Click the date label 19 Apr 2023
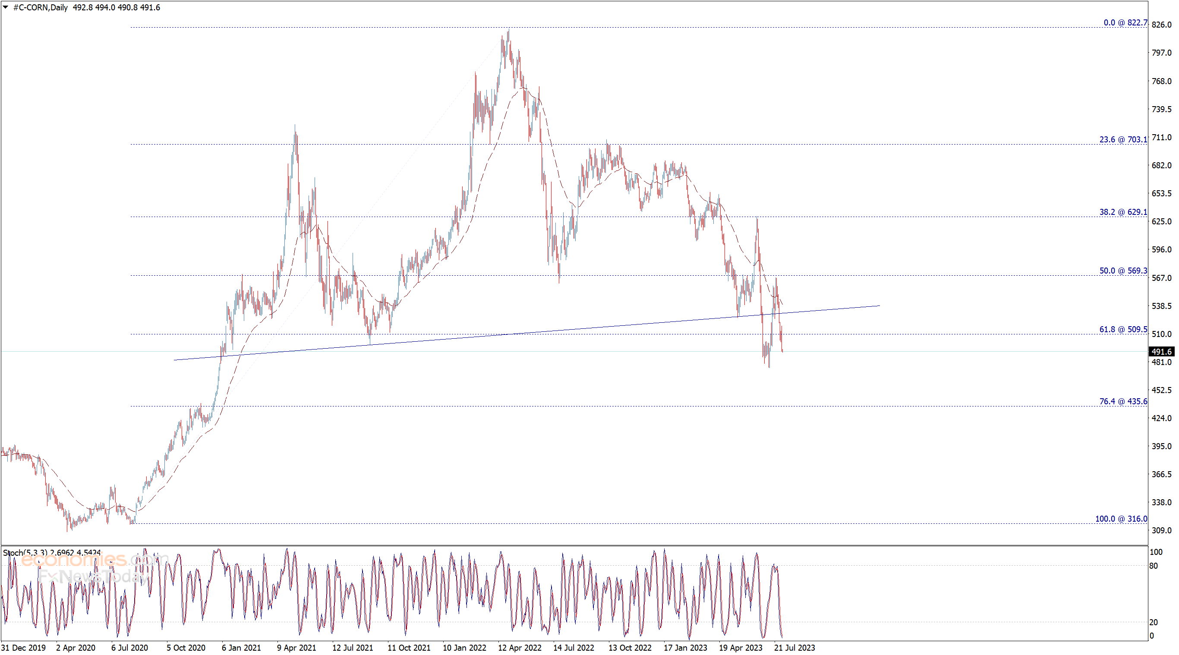 [x=741, y=648]
